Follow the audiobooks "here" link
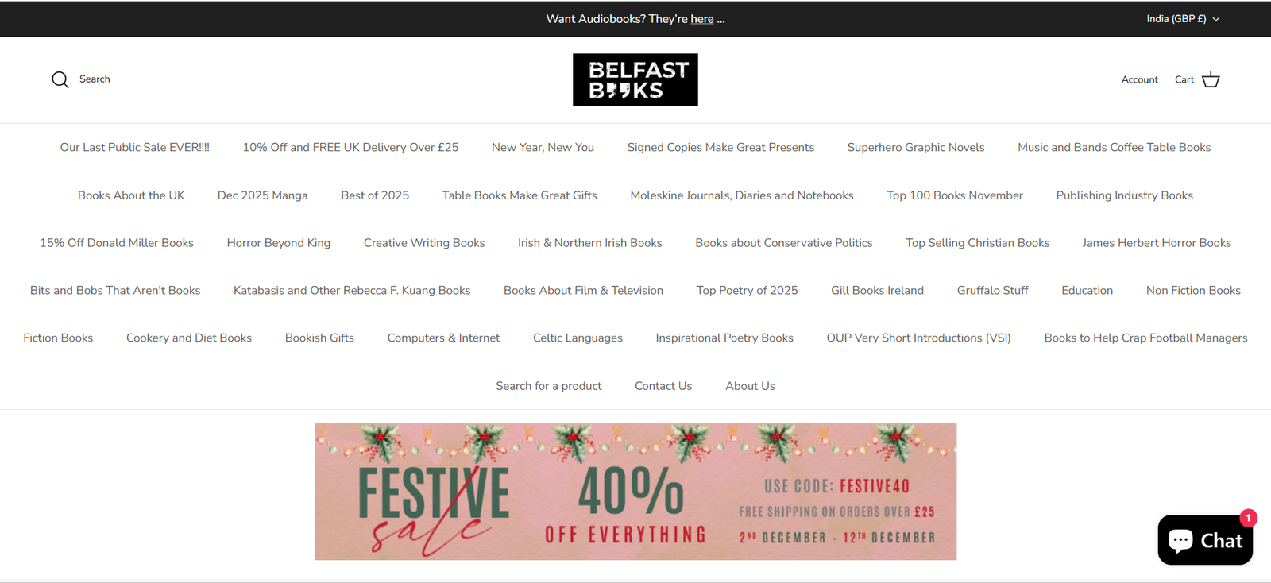Viewport: 1271px width, 583px height. 701,19
